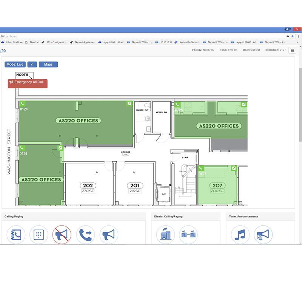Open the dial pad icon
Image resolution: width=302 pixels, height=302 pixels.
pyautogui.click(x=39, y=234)
